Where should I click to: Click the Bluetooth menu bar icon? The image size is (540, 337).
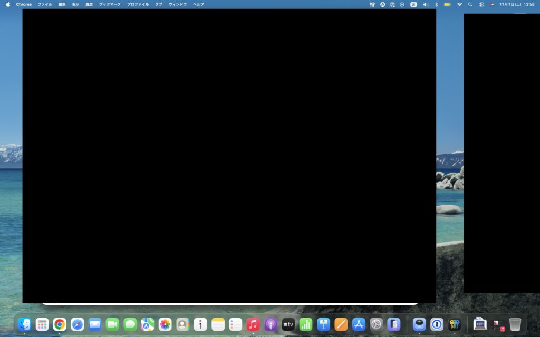tap(436, 4)
